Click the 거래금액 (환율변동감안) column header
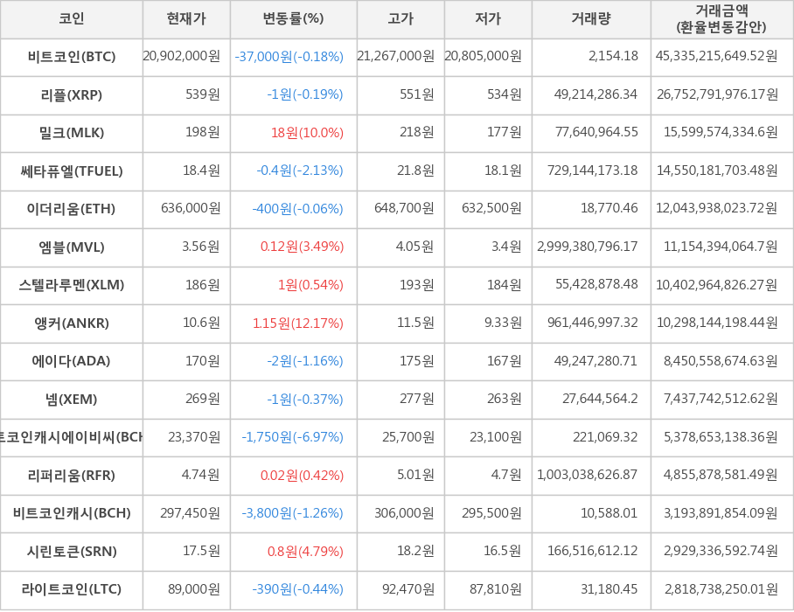The height and width of the screenshot is (612, 794). pyautogui.click(x=721, y=19)
